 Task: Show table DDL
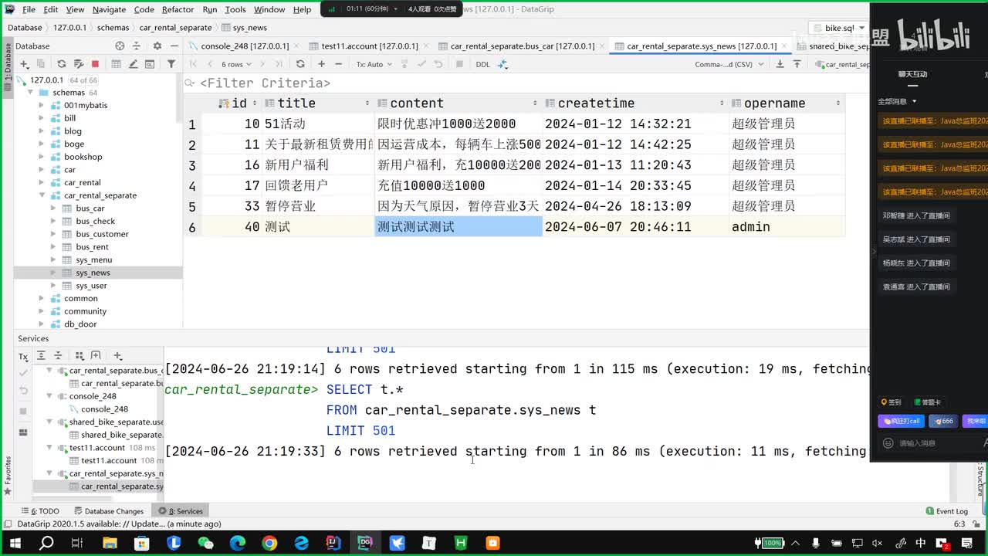[x=482, y=64]
